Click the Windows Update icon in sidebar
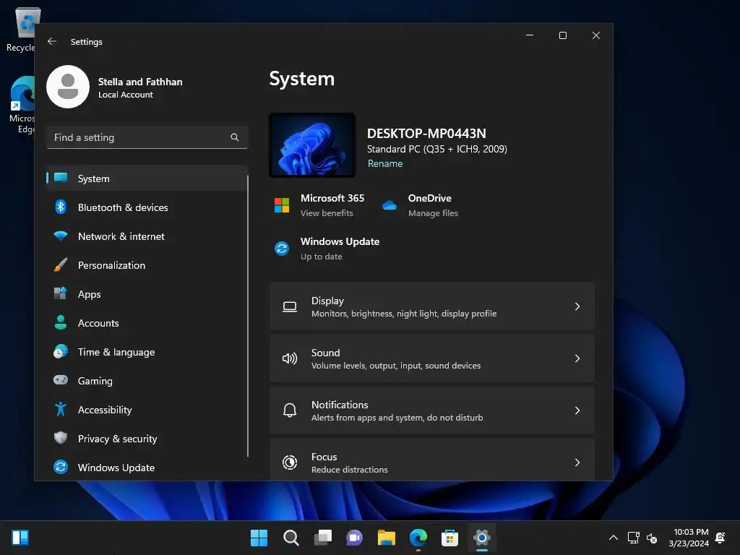The height and width of the screenshot is (555, 740). coord(61,468)
